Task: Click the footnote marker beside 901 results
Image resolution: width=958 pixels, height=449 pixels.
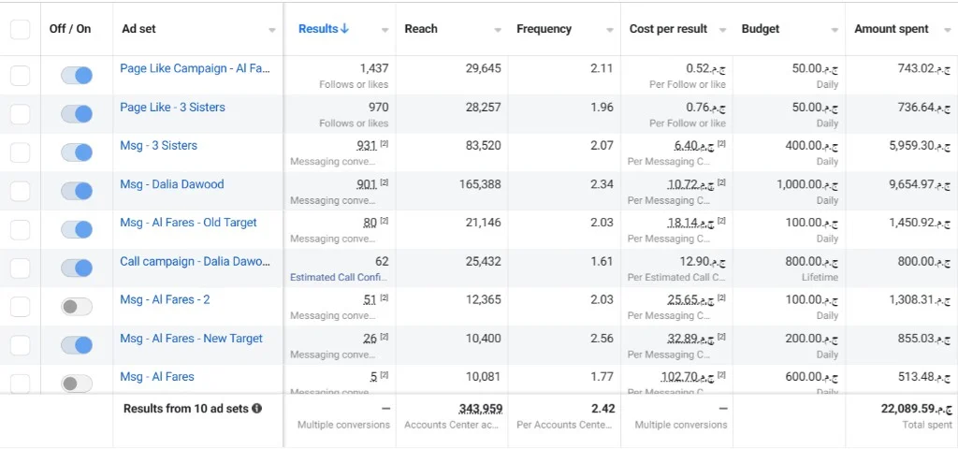Action: [385, 182]
